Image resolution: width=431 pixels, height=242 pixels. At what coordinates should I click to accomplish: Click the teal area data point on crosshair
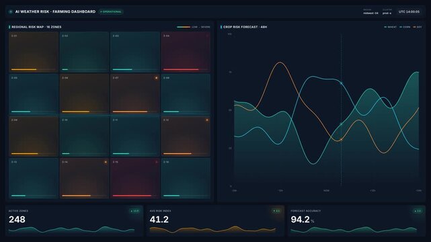[x=342, y=124]
